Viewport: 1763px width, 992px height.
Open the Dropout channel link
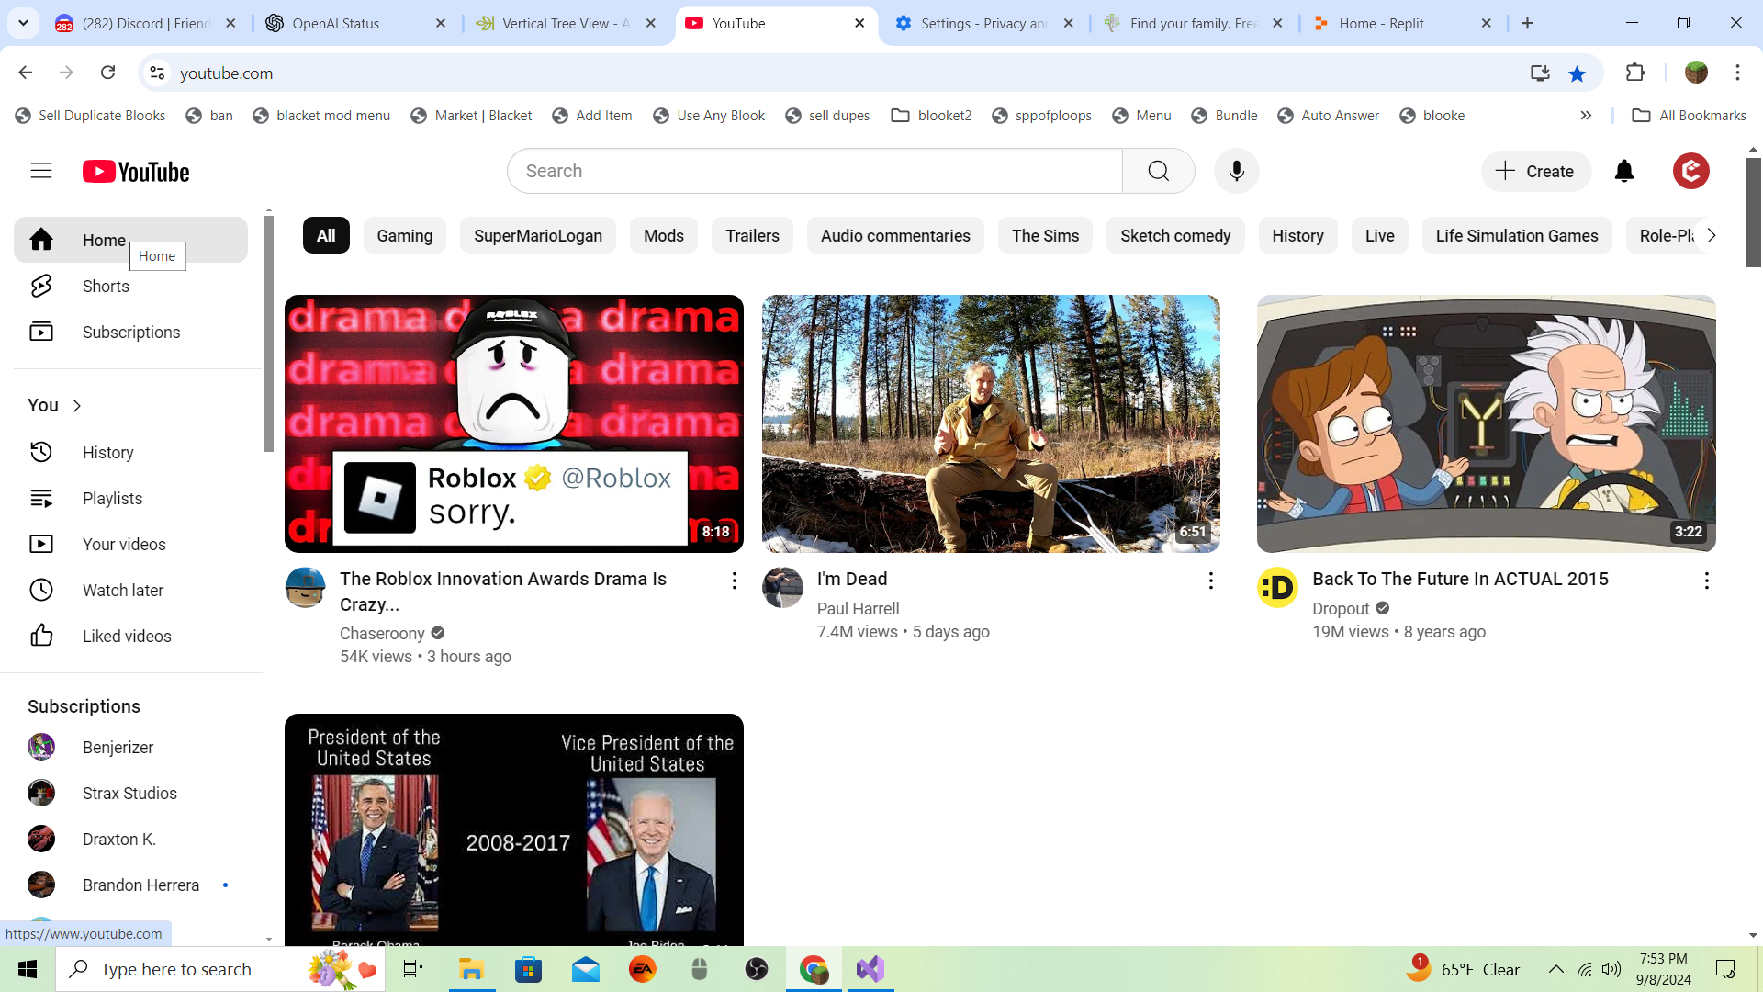coord(1340,609)
